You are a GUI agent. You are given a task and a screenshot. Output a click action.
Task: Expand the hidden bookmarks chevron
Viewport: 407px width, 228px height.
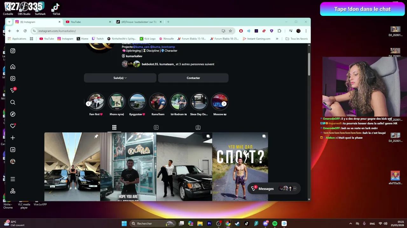click(x=277, y=39)
